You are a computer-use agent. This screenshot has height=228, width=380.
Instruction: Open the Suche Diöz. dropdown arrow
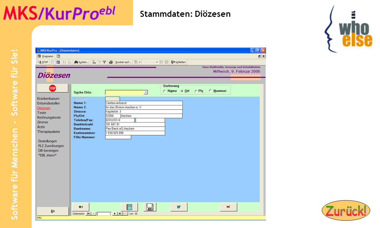(x=146, y=92)
